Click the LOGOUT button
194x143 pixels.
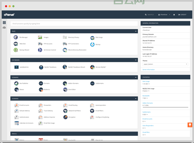182,15
